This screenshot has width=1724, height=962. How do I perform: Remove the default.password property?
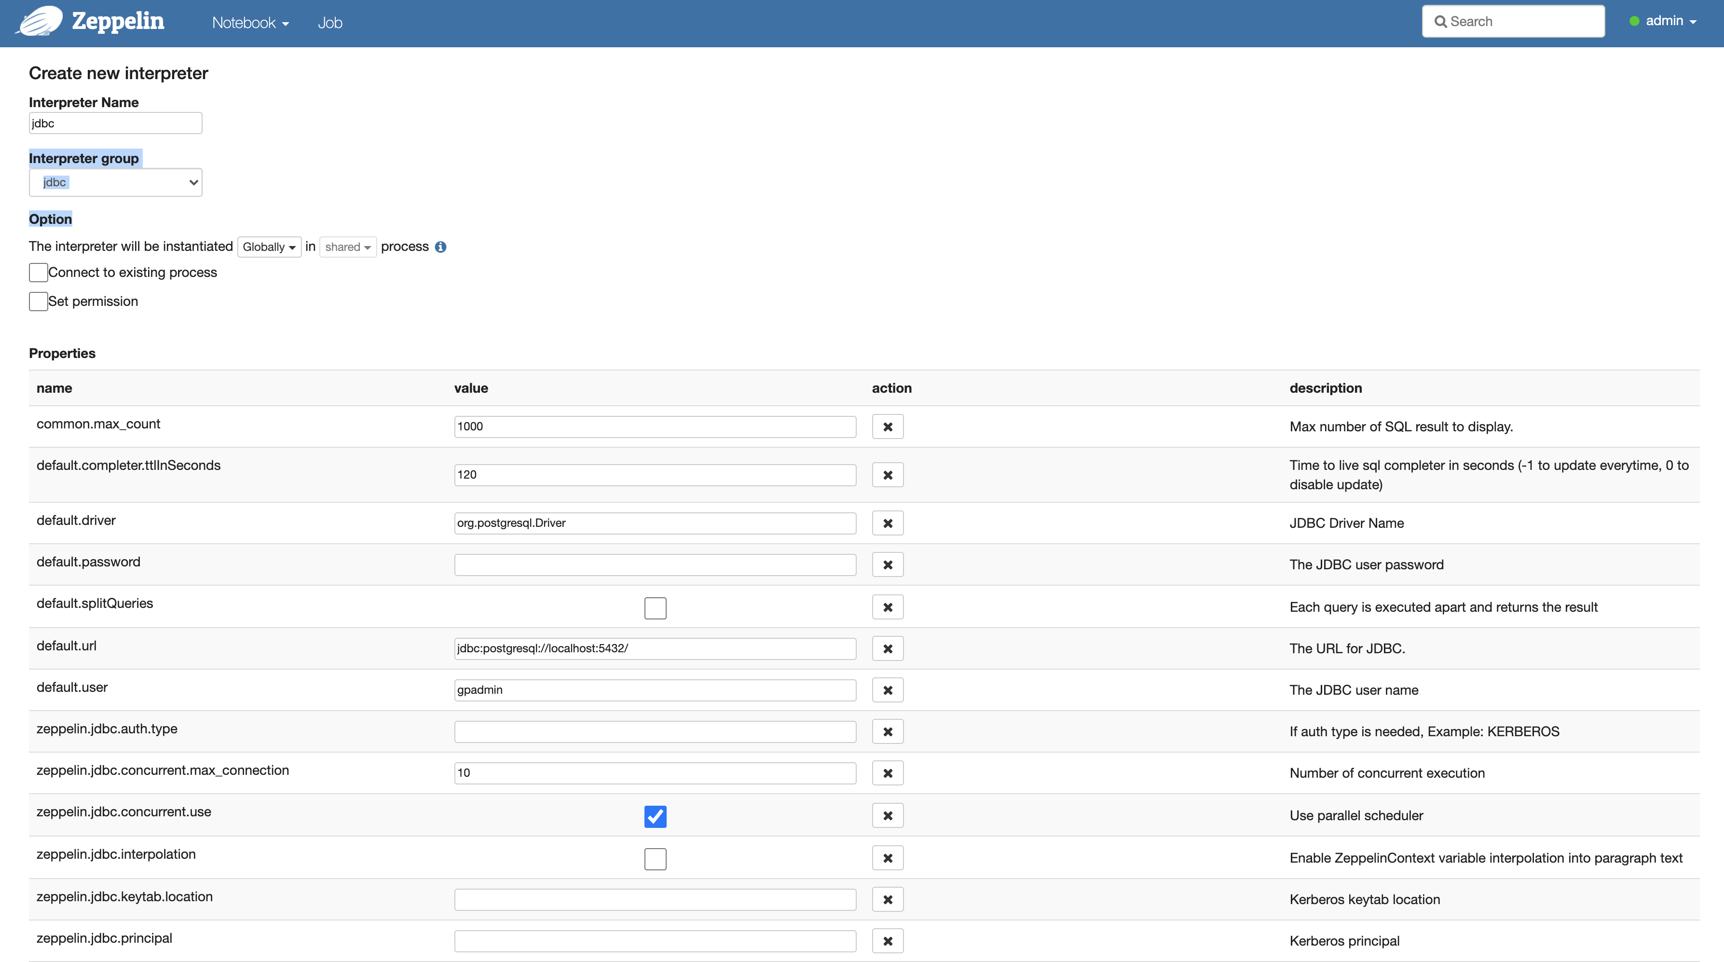coord(888,564)
